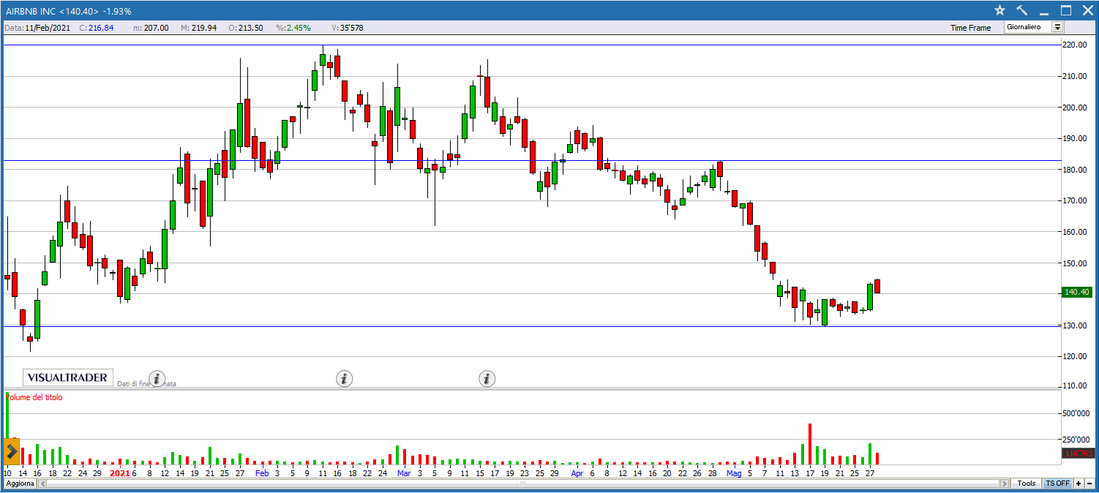1099x493 pixels.
Task: Click the volume reading V: 35'578
Action: point(347,28)
